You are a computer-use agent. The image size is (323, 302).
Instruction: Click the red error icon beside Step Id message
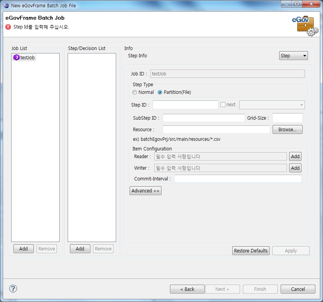click(x=8, y=27)
